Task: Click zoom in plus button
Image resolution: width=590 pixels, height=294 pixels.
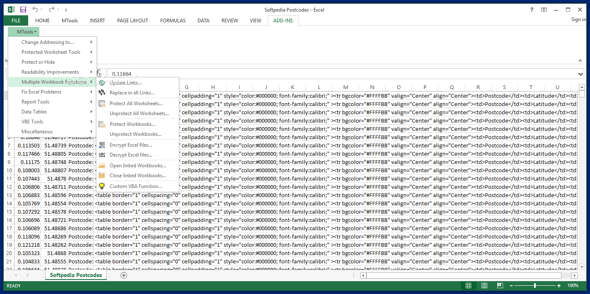Action: click(559, 286)
